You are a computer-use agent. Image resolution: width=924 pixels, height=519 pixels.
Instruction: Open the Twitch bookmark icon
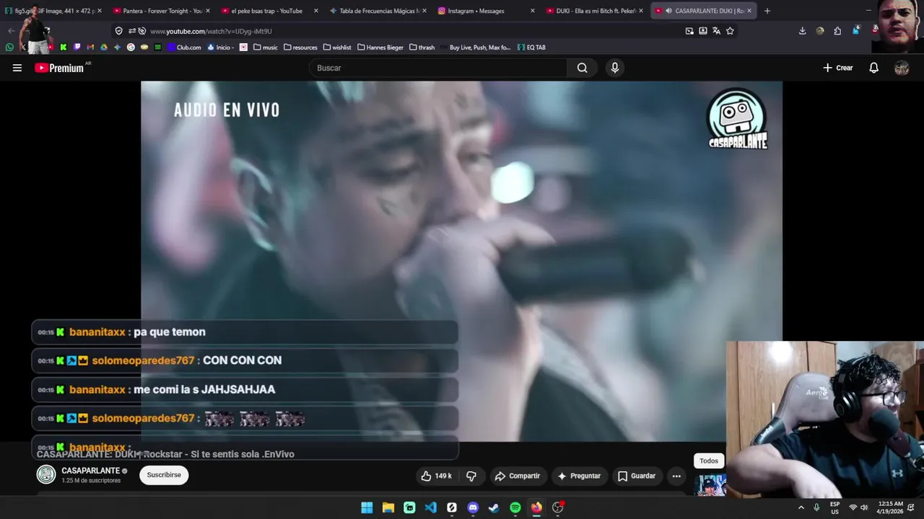pyautogui.click(x=77, y=48)
